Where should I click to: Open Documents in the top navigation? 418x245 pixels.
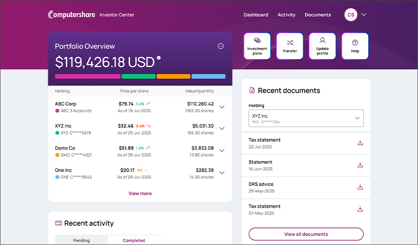click(318, 15)
